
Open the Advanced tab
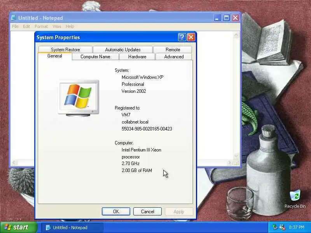pyautogui.click(x=174, y=57)
